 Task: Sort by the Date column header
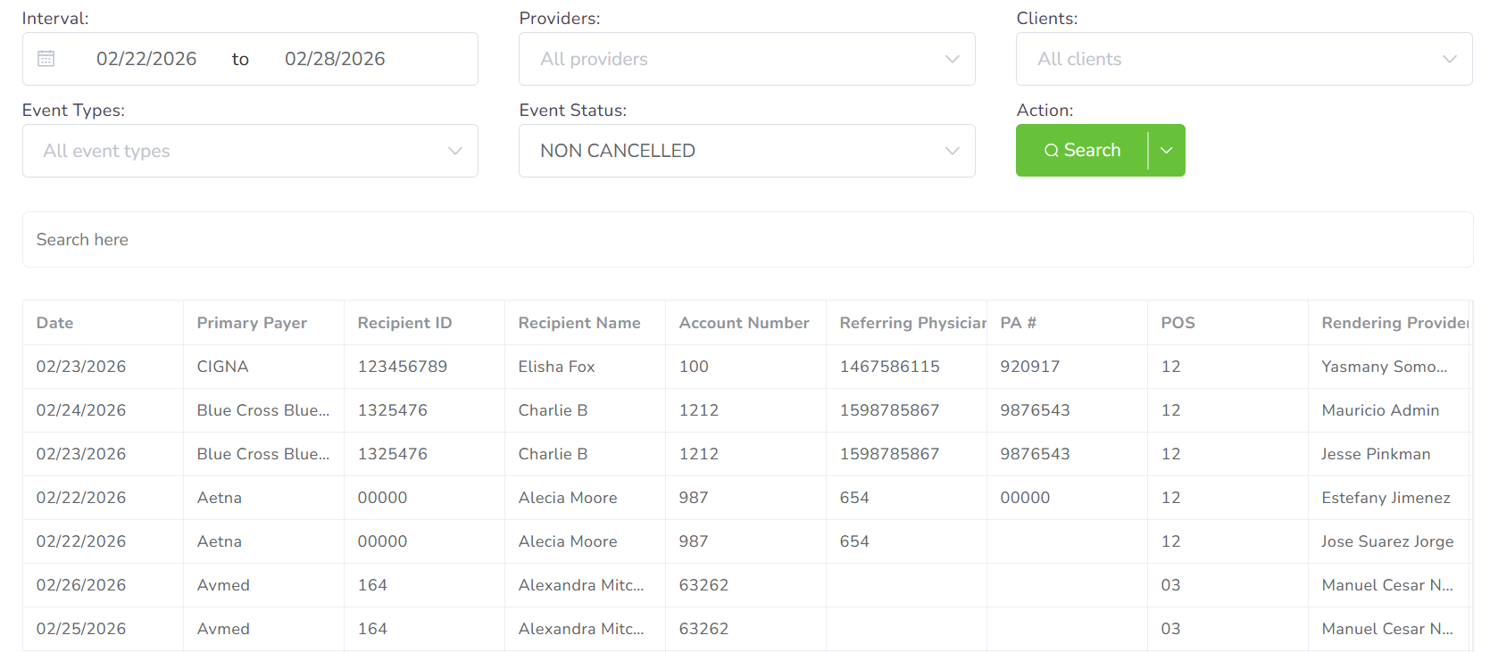coord(55,323)
